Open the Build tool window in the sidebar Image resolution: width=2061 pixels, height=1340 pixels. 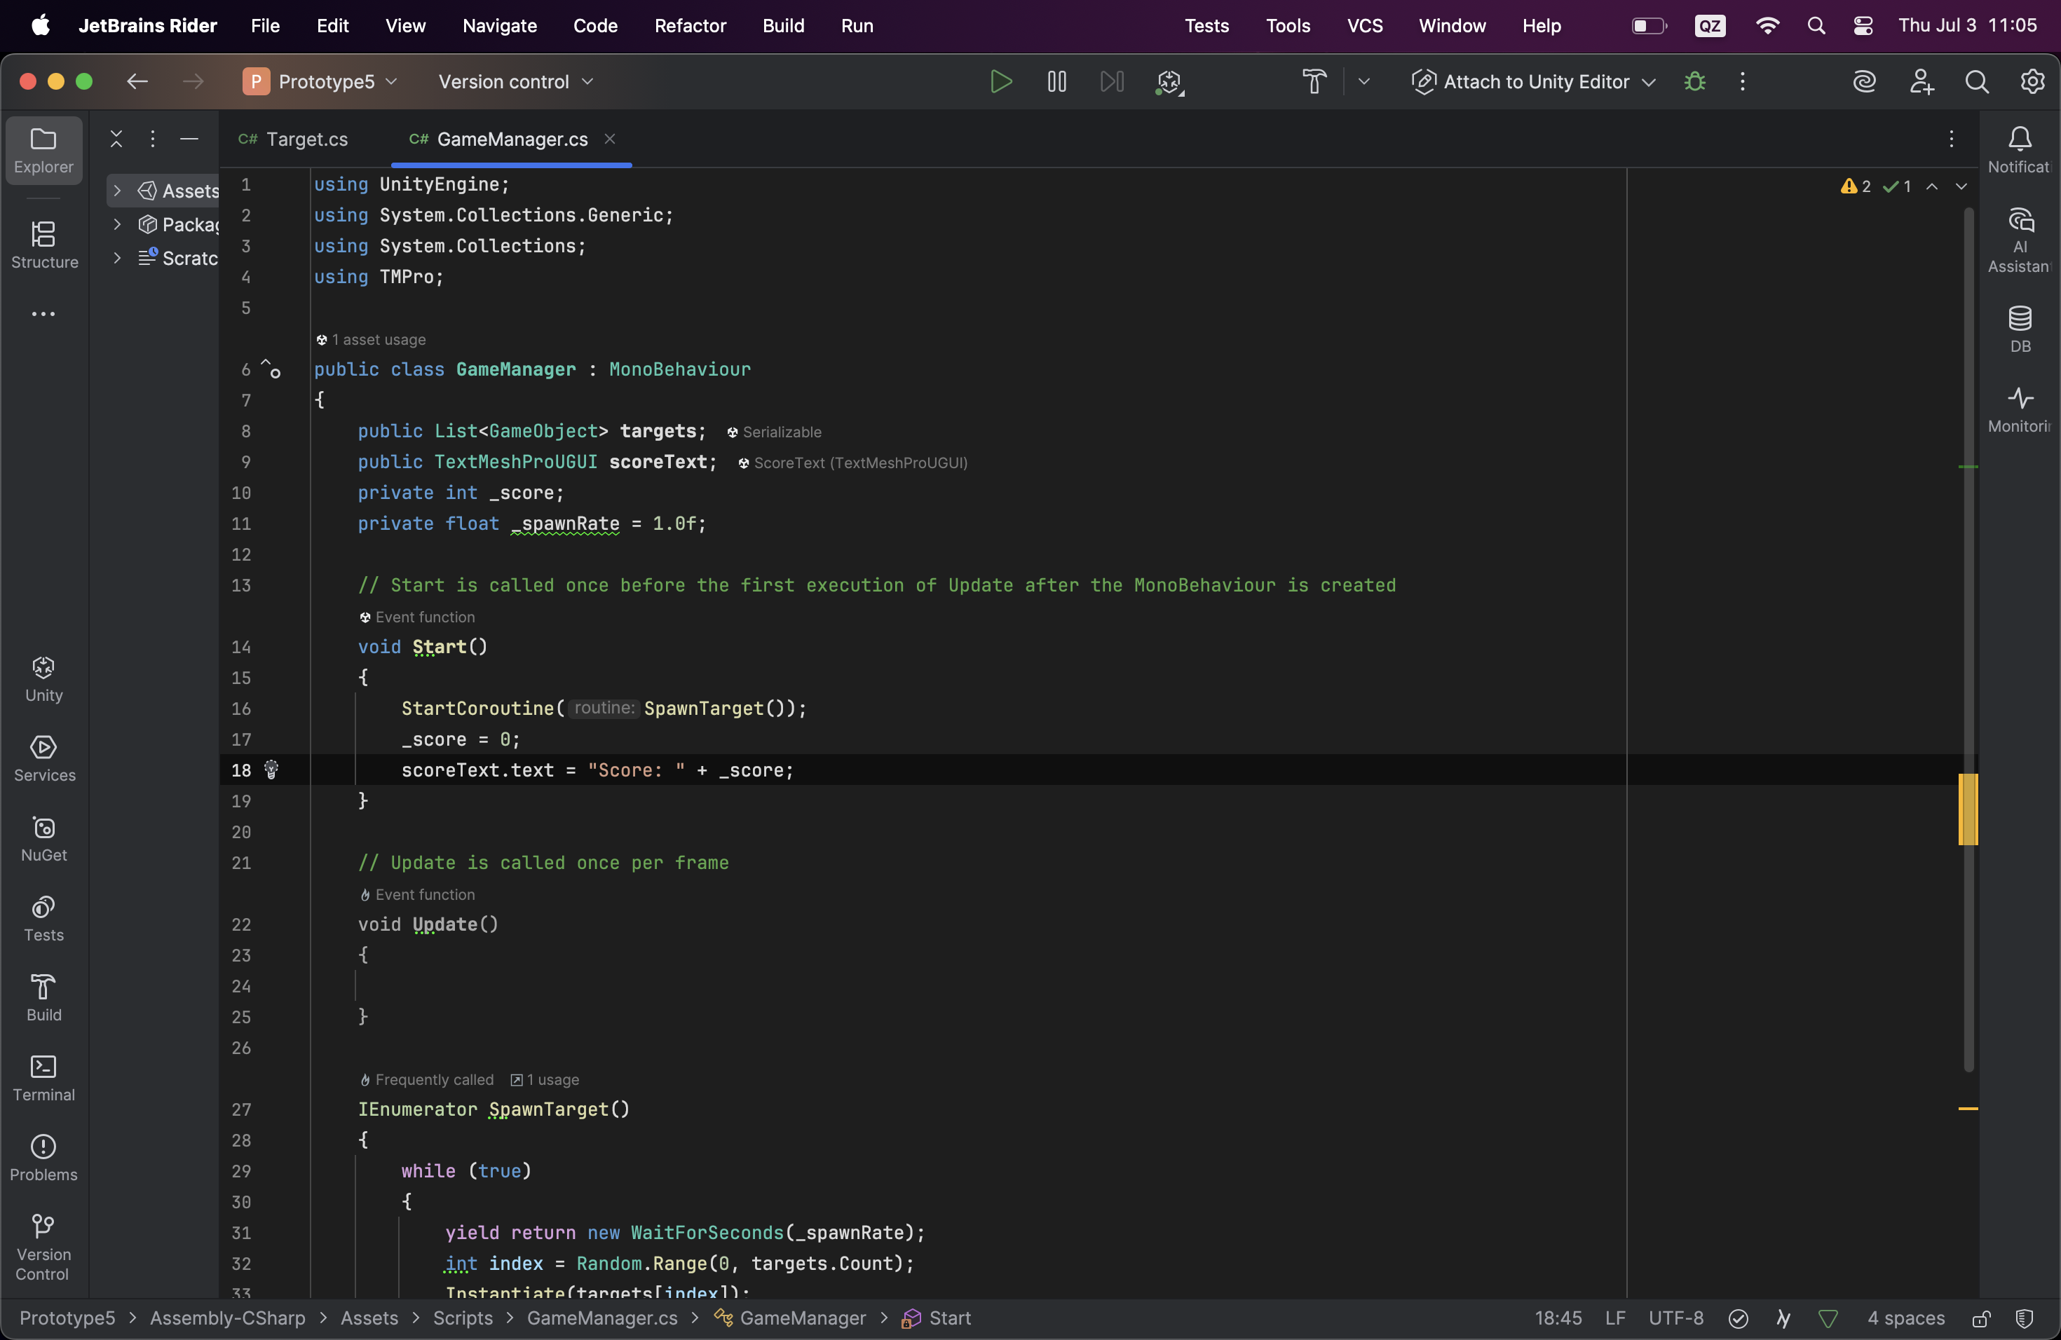43,999
